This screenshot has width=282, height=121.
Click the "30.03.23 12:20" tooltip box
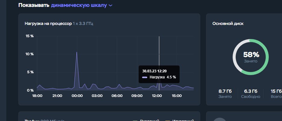point(159,74)
